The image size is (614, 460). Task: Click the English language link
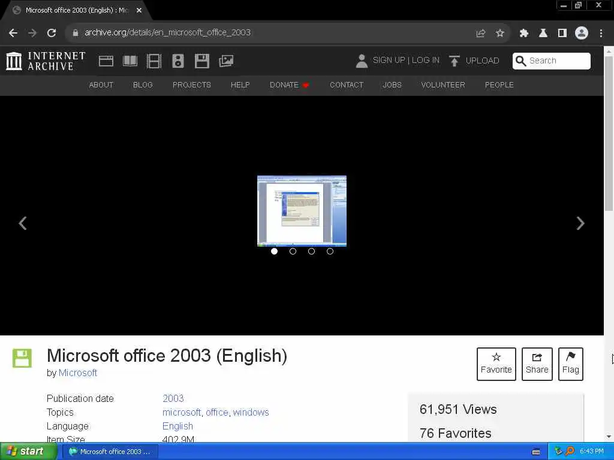tap(177, 426)
